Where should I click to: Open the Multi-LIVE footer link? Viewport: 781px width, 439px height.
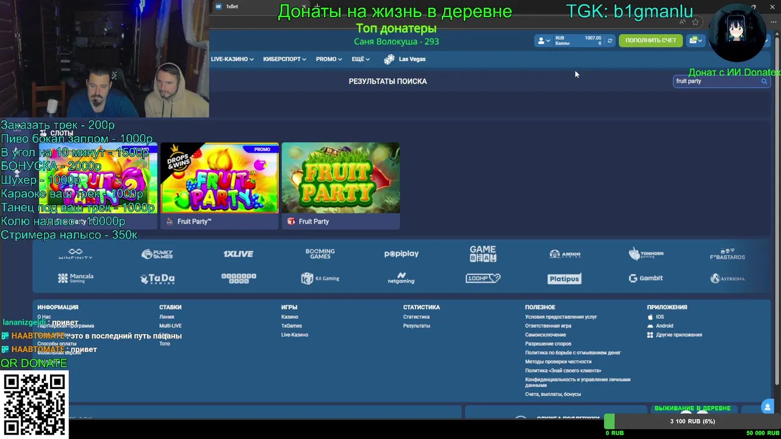[170, 326]
